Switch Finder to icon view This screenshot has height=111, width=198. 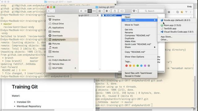point(81,11)
